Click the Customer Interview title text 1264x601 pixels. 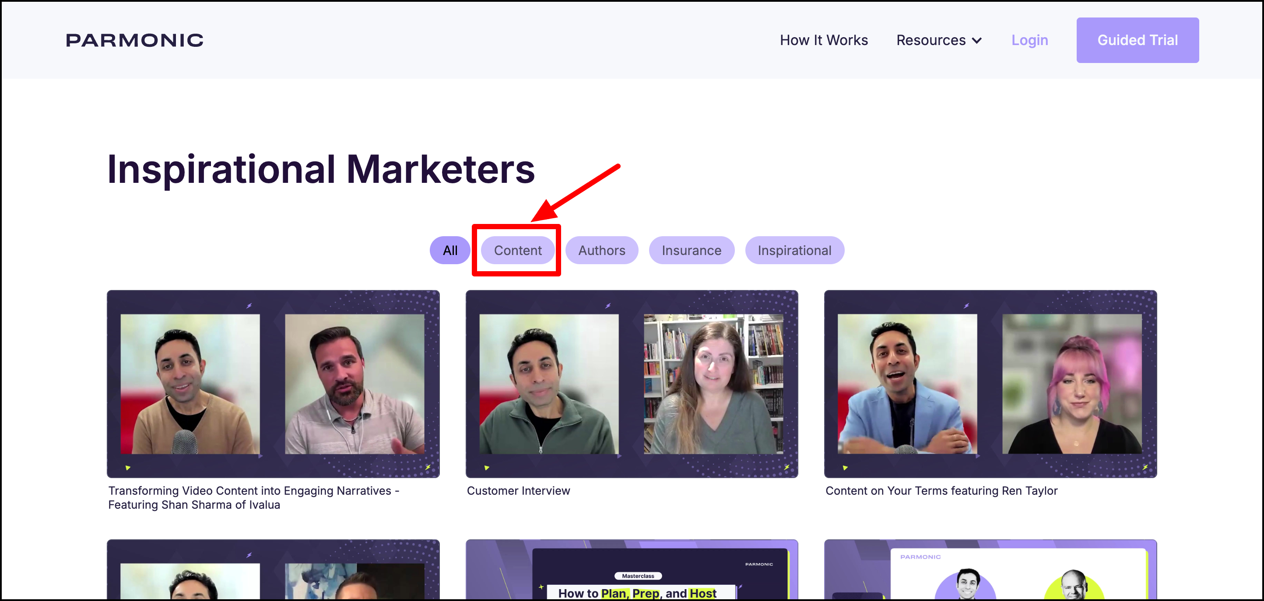coord(518,491)
